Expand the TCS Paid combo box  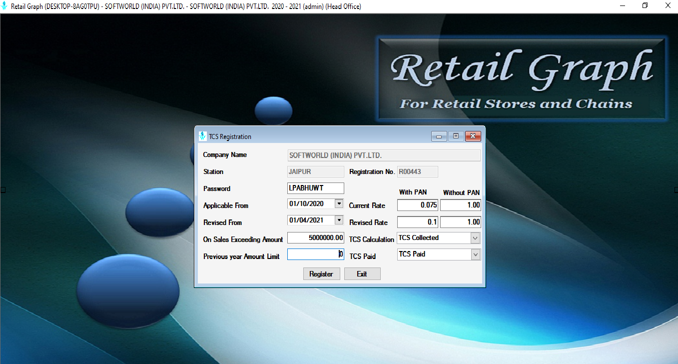[x=476, y=254]
